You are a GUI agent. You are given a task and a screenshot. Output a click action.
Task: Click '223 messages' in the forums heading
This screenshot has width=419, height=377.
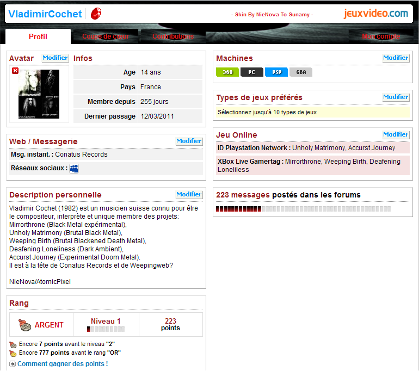click(x=243, y=195)
